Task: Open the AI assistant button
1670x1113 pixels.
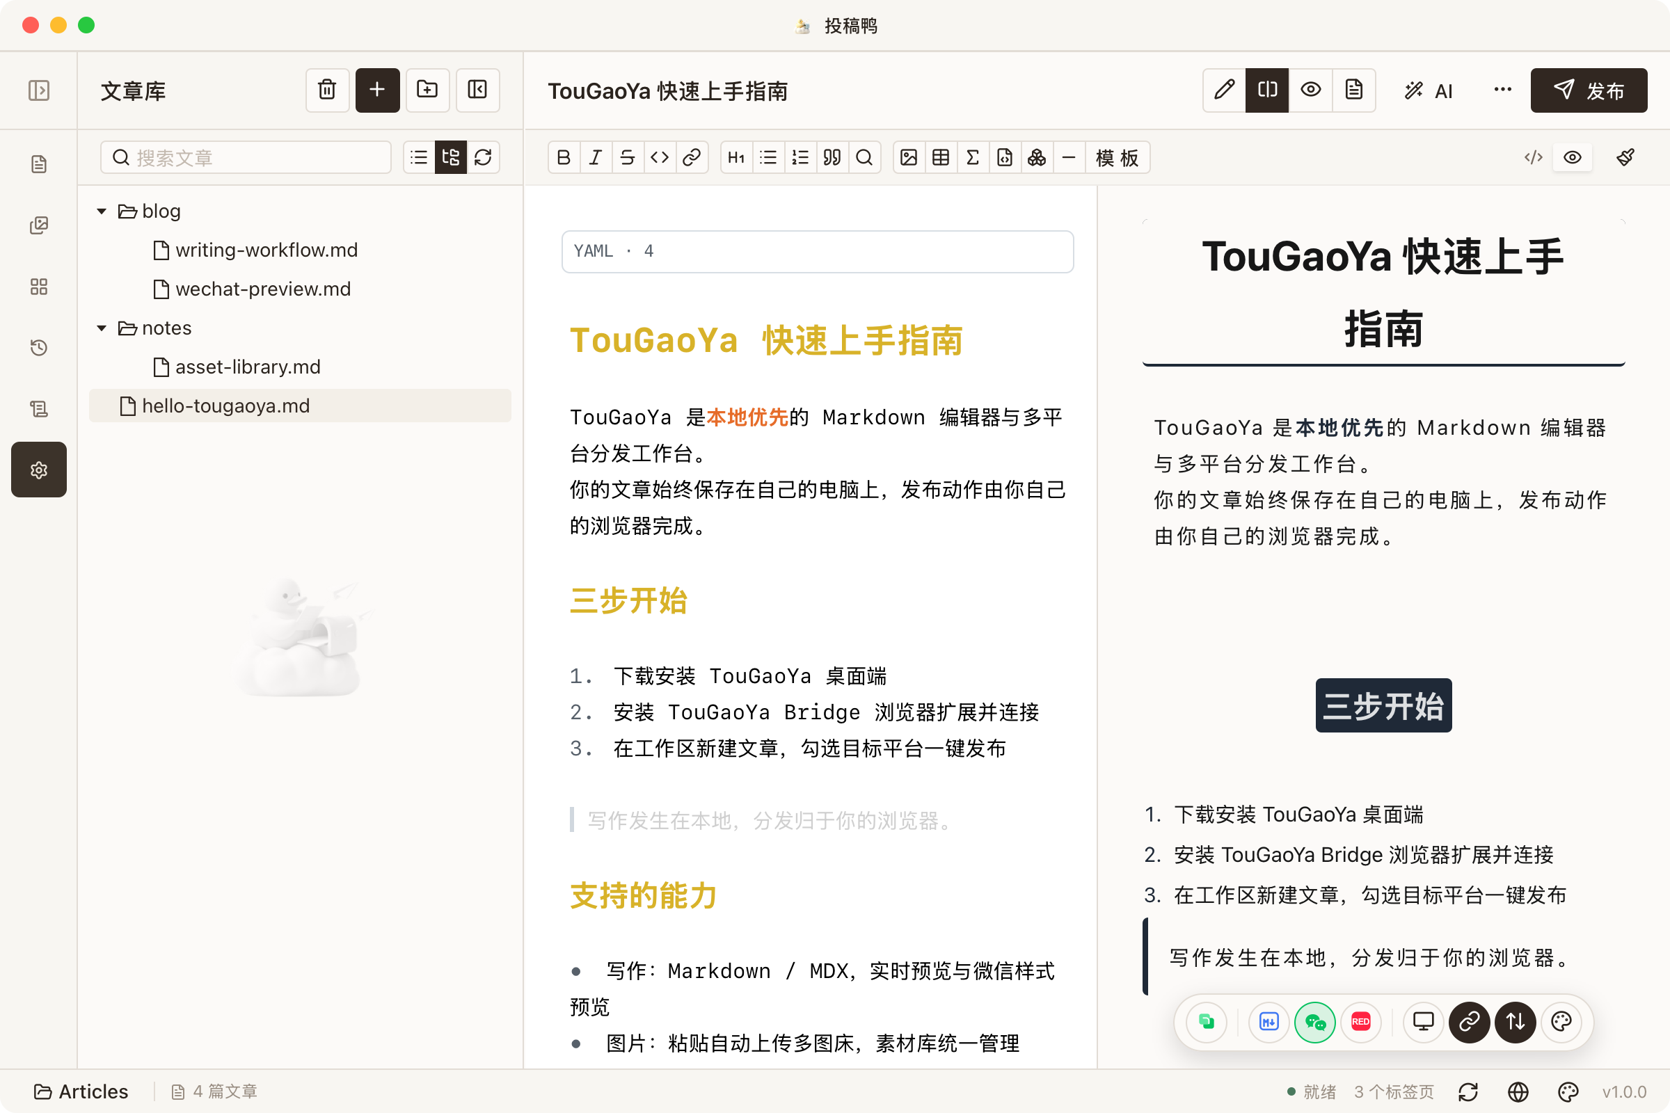Action: pos(1429,90)
